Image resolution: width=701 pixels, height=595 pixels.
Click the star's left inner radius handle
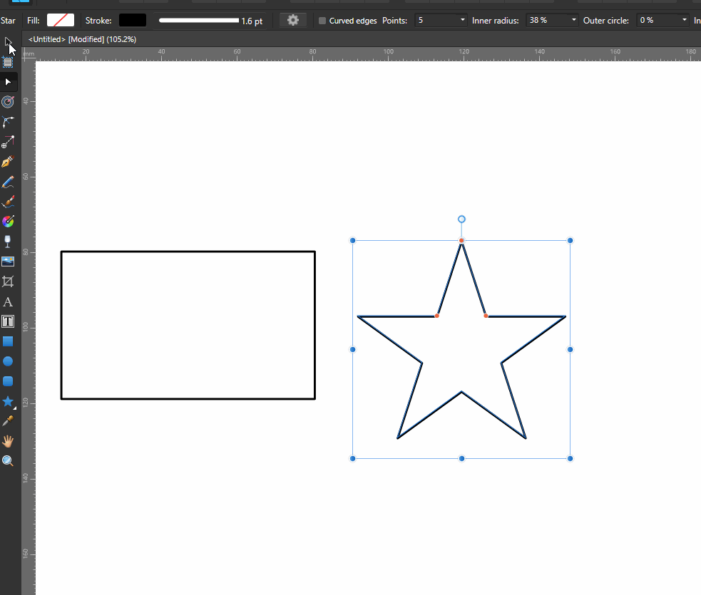click(x=436, y=316)
